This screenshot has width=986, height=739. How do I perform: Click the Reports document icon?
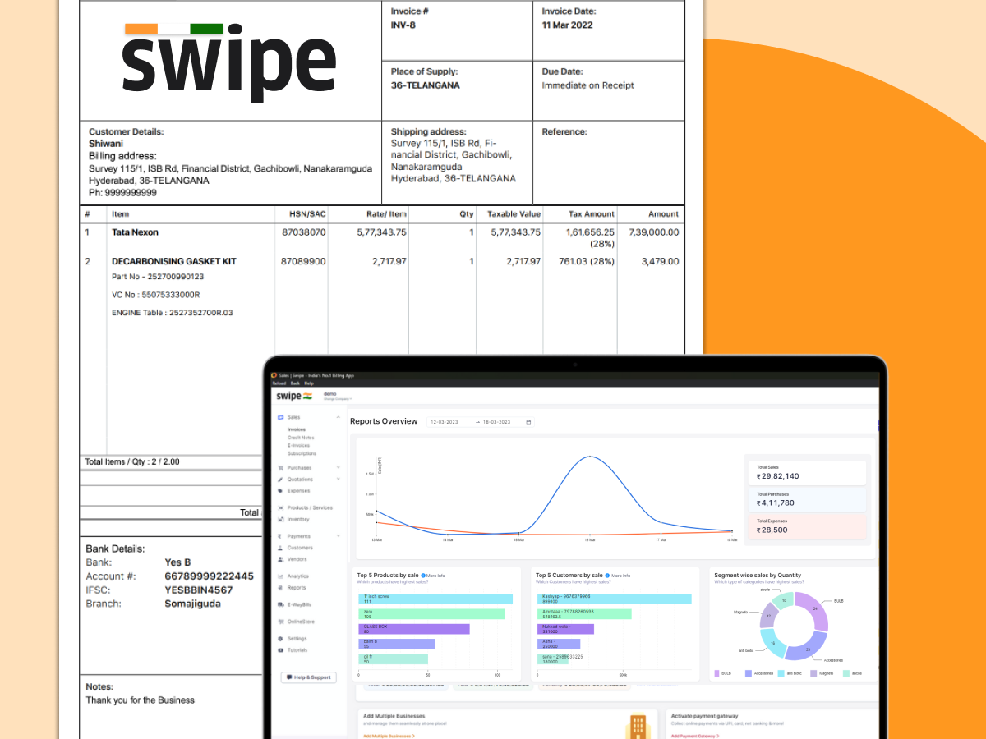(x=281, y=588)
